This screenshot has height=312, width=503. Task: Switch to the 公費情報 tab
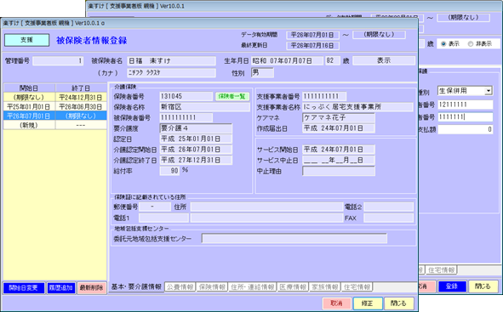coord(180,287)
